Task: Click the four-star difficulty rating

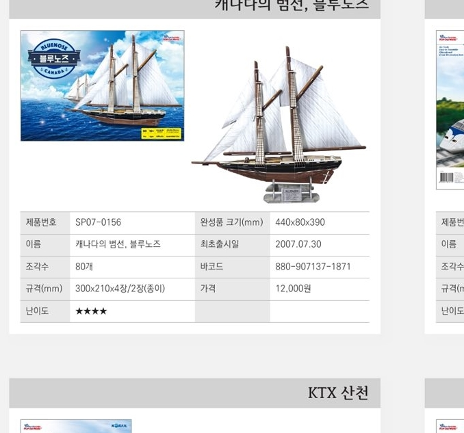Action: click(x=91, y=311)
